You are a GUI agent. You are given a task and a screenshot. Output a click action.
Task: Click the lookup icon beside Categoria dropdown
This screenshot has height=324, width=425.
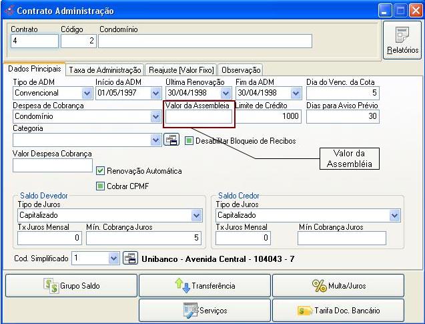tap(171, 140)
